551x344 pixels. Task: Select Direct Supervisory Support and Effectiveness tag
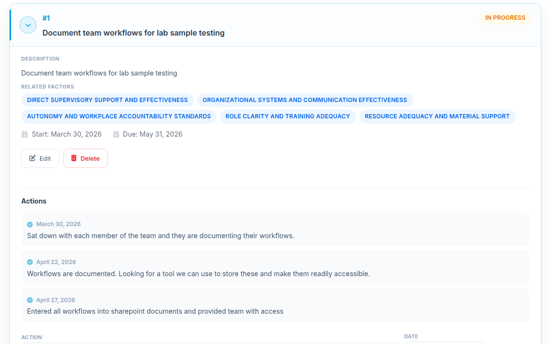108,100
